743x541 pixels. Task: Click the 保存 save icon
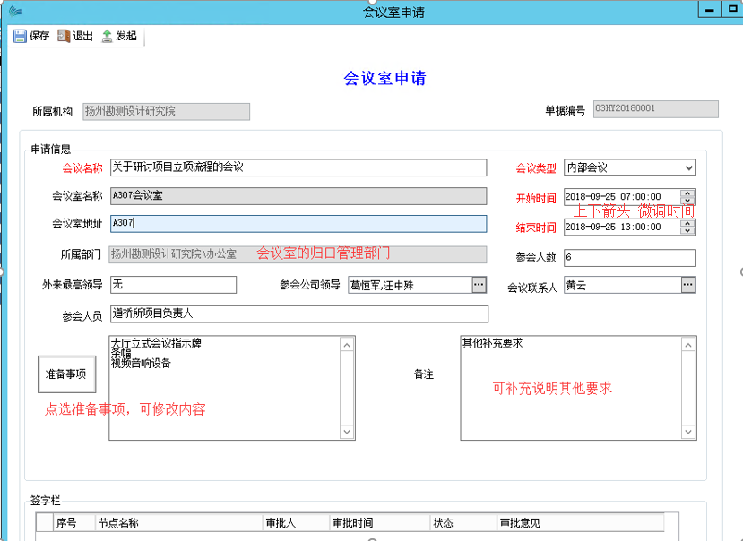point(20,36)
